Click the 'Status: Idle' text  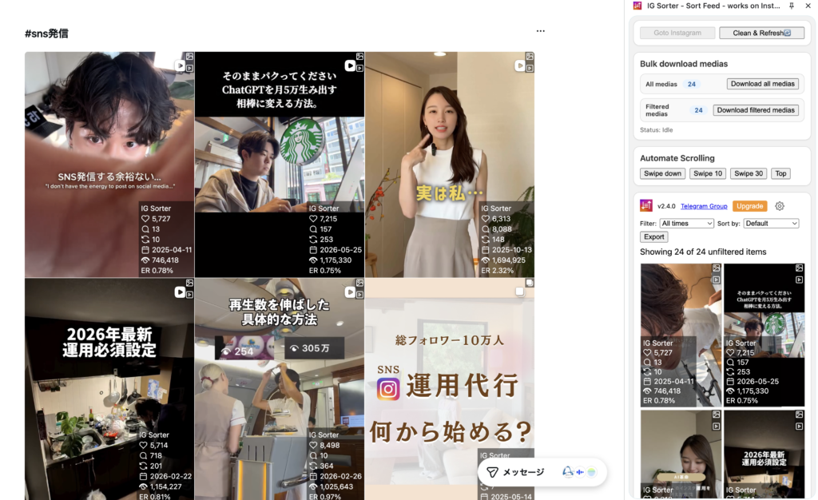tap(657, 130)
